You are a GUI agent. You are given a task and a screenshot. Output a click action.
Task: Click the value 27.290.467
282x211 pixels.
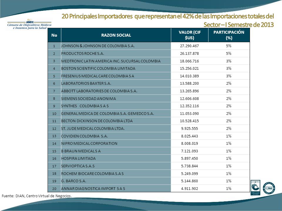[189, 46]
